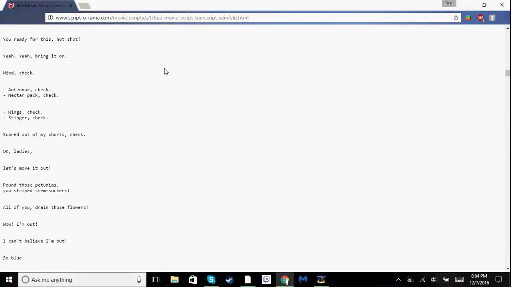Click the scrollbar up arrow
This screenshot has width=511, height=287.
[x=508, y=28]
